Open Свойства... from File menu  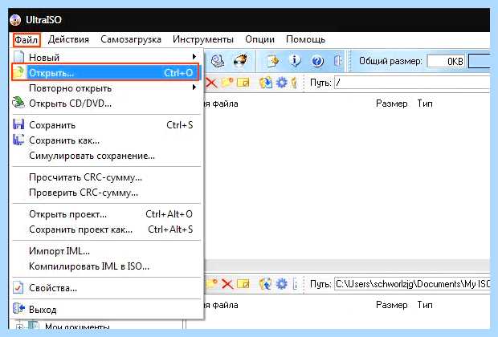point(106,288)
